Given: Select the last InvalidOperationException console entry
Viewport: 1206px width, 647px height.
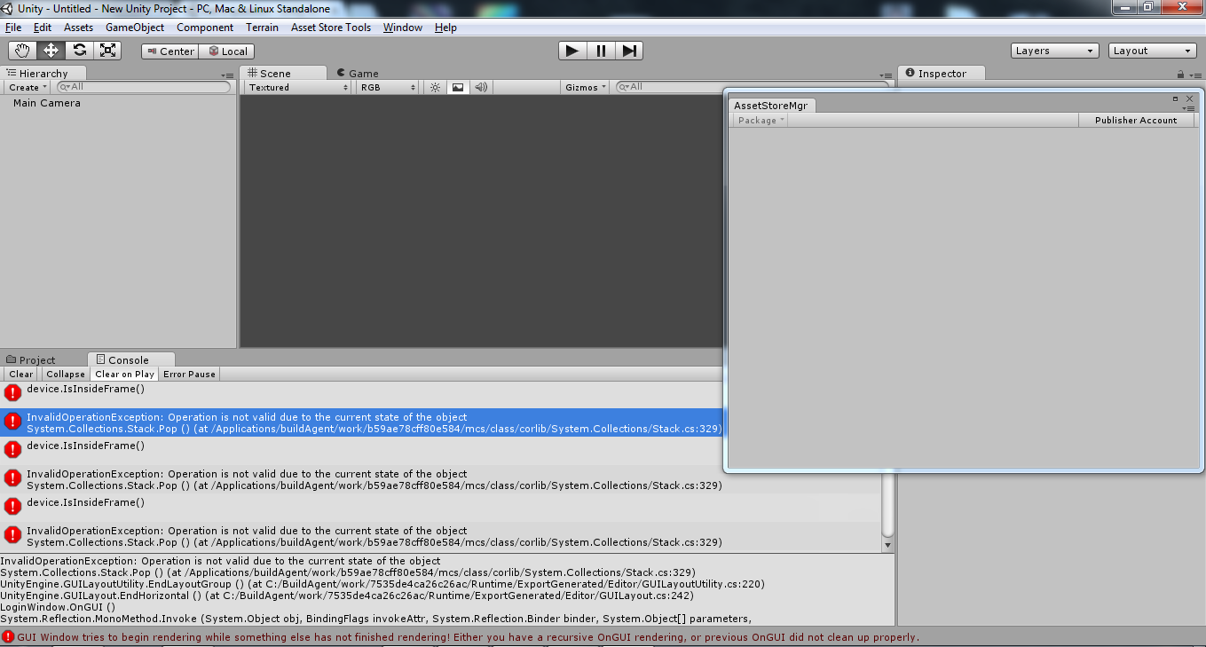Looking at the screenshot, I should point(440,536).
